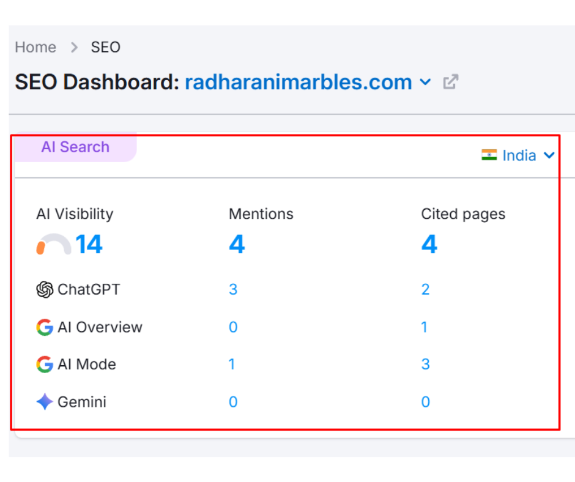
Task: Click the Cited pages value for AI Mode
Action: click(x=426, y=364)
